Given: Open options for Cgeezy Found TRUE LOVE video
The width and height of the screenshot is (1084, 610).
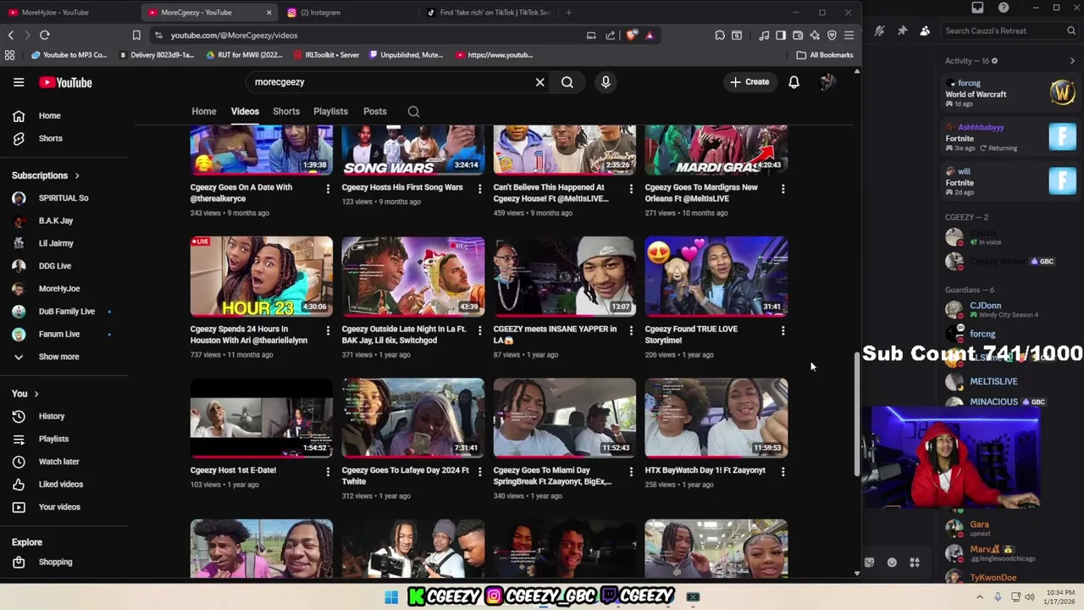Looking at the screenshot, I should click(783, 330).
